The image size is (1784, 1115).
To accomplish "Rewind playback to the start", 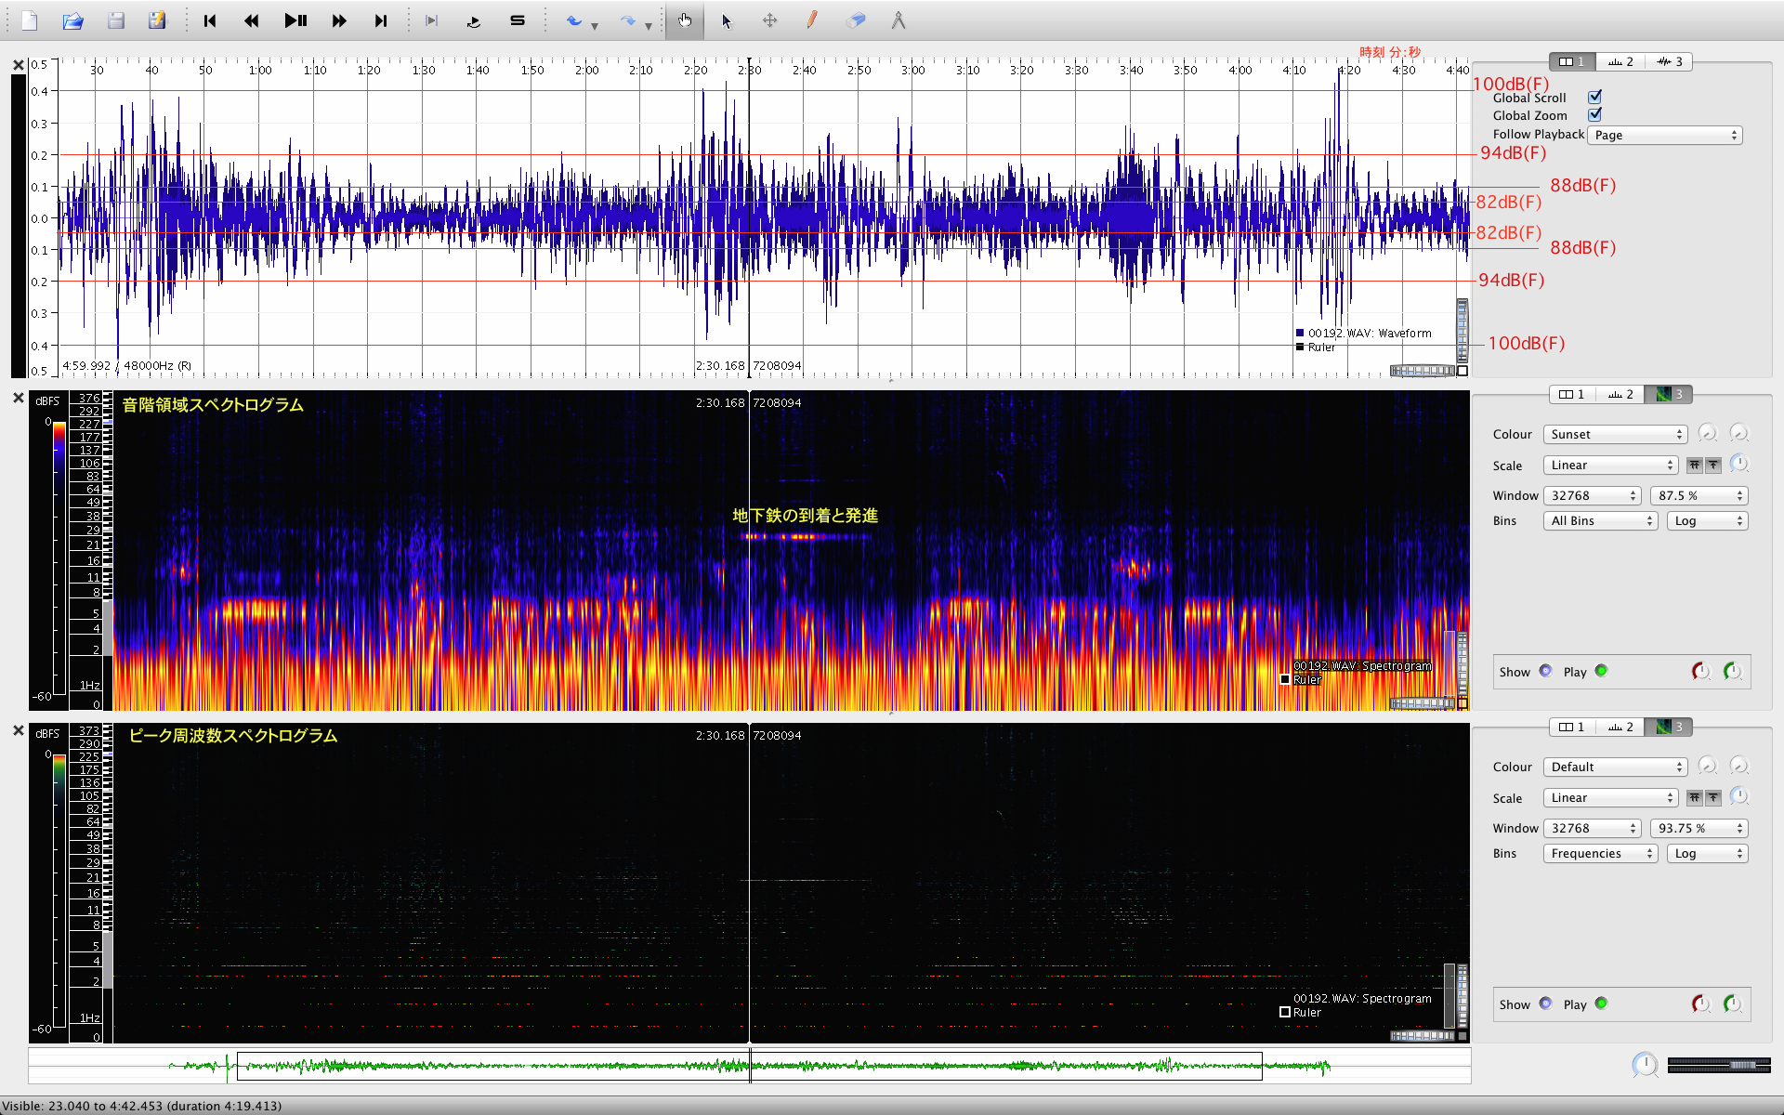I will [x=210, y=20].
